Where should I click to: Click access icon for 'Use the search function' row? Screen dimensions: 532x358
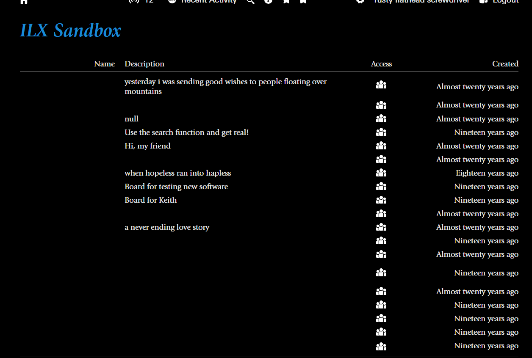pyautogui.click(x=381, y=132)
